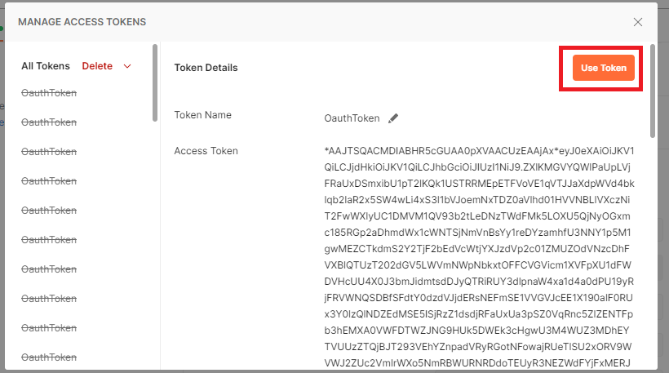The width and height of the screenshot is (669, 373).
Task: Choose the fourth OauthToken list entry
Action: point(49,181)
